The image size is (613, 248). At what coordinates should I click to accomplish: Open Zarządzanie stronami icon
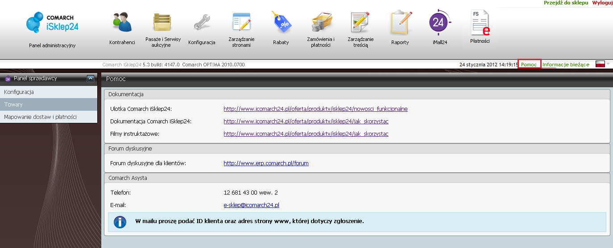point(241,22)
